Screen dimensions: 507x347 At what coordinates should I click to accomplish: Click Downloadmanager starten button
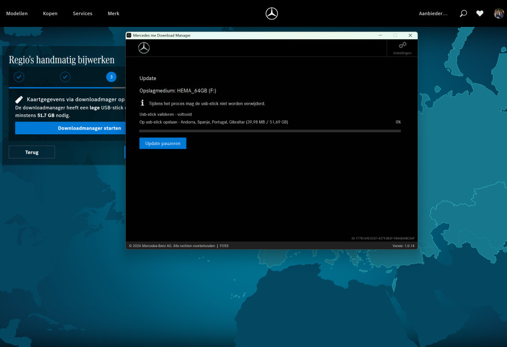(70, 128)
